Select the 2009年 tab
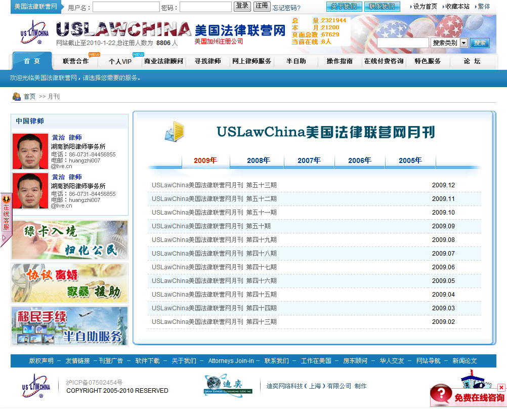The width and height of the screenshot is (507, 409). [x=205, y=160]
